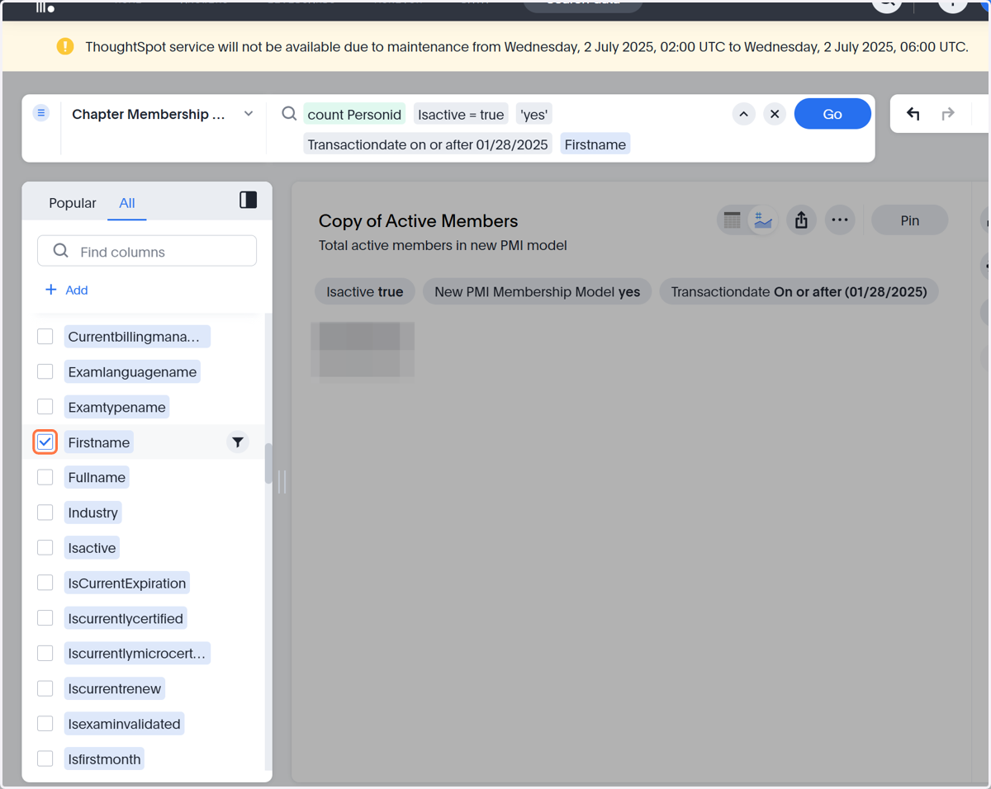Switch to chart view icon
Viewport: 991px width, 789px height.
[763, 220]
